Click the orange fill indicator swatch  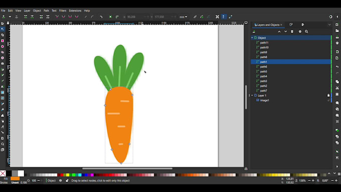click(x=15, y=178)
